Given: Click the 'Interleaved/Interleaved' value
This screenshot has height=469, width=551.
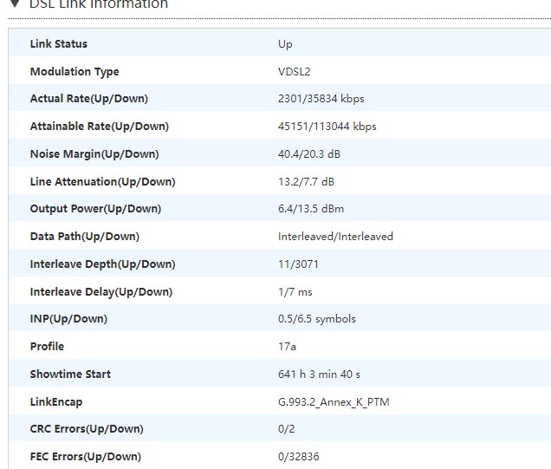Looking at the screenshot, I should [x=335, y=237].
